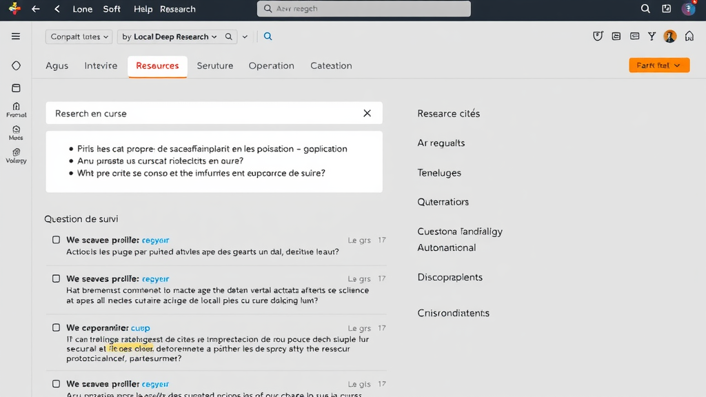Open the Help menu
This screenshot has width=706, height=397.
point(143,9)
